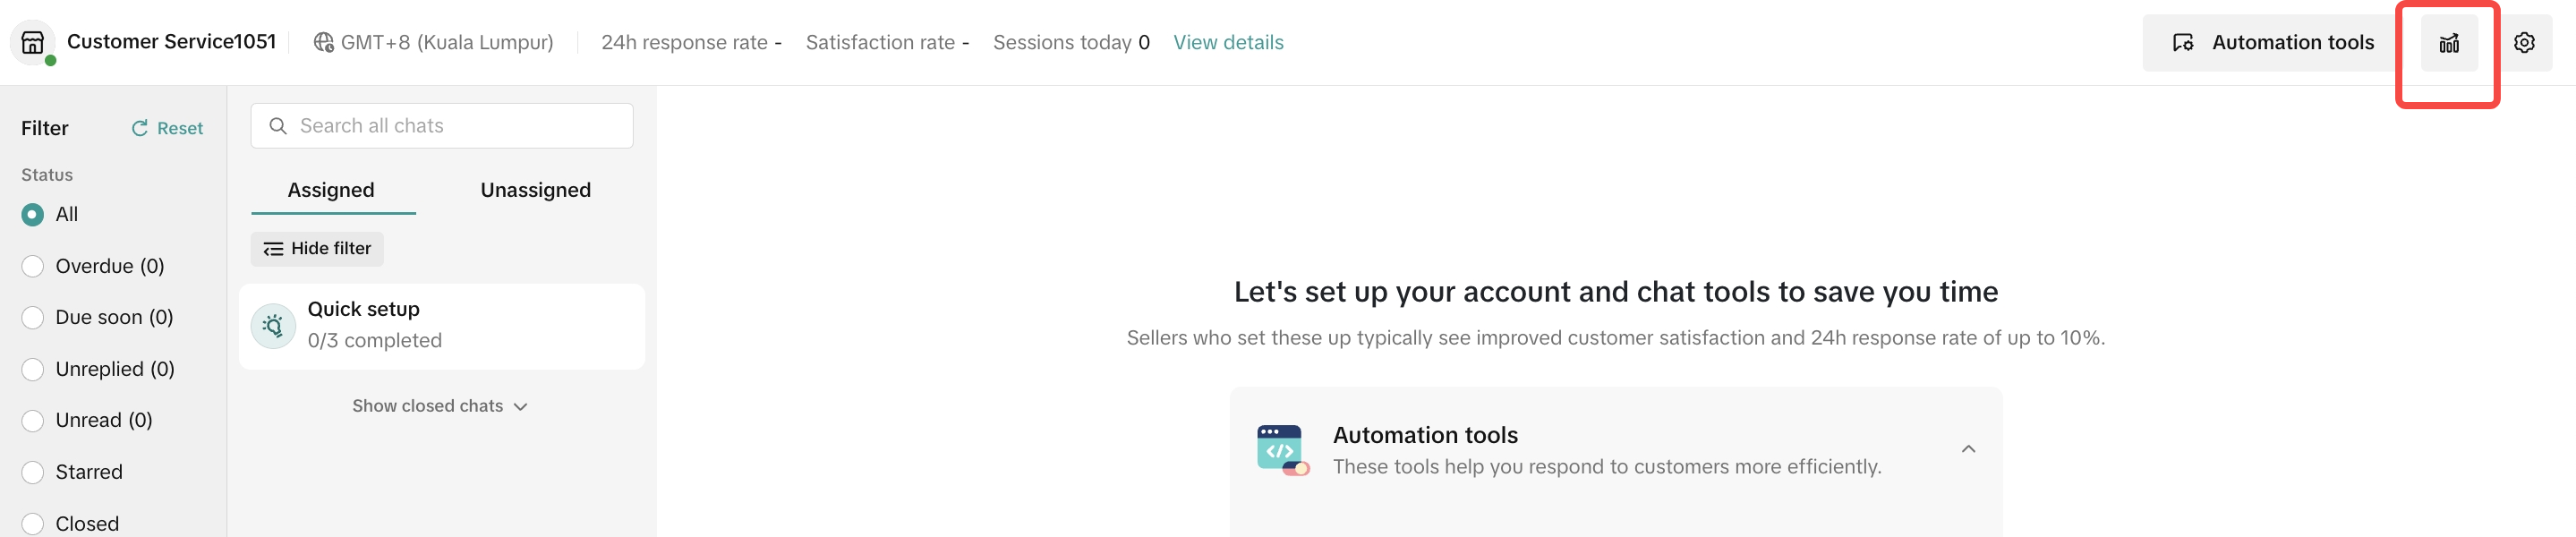The height and width of the screenshot is (537, 2576).
Task: Select the Starred status filter
Action: [x=33, y=472]
